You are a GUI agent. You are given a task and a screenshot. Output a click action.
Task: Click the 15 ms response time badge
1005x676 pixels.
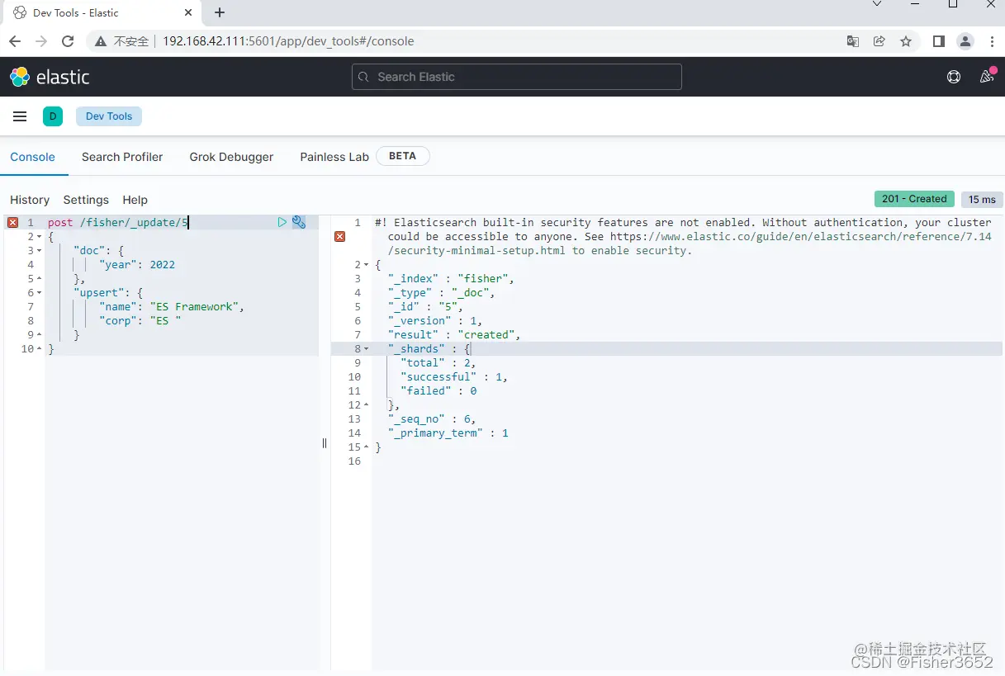982,200
